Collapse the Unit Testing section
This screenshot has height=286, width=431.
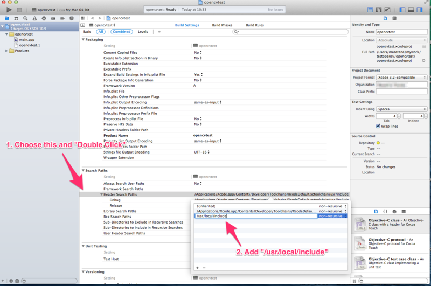[x=83, y=246]
